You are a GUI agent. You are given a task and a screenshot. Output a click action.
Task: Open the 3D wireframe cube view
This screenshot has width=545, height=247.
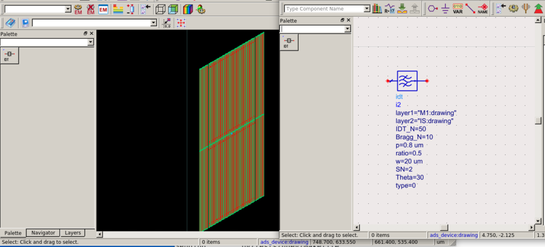click(160, 9)
